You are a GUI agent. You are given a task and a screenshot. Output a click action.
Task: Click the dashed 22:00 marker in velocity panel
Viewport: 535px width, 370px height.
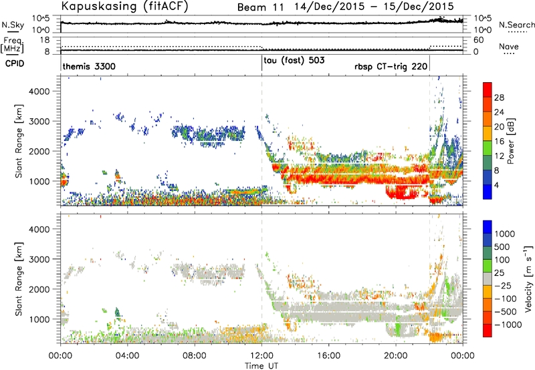coord(429,279)
